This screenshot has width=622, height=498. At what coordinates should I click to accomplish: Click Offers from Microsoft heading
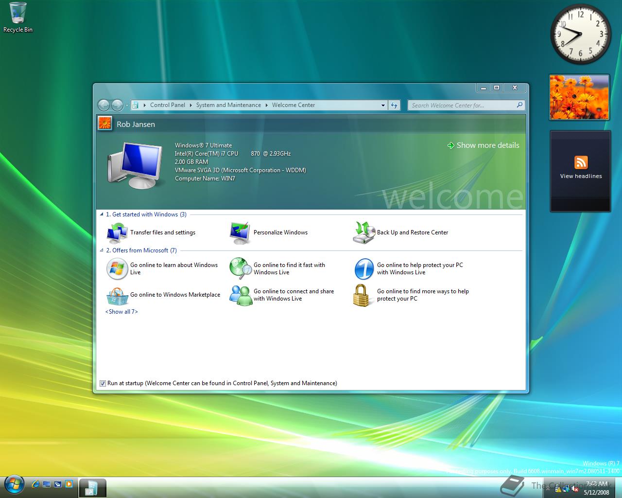tap(141, 250)
